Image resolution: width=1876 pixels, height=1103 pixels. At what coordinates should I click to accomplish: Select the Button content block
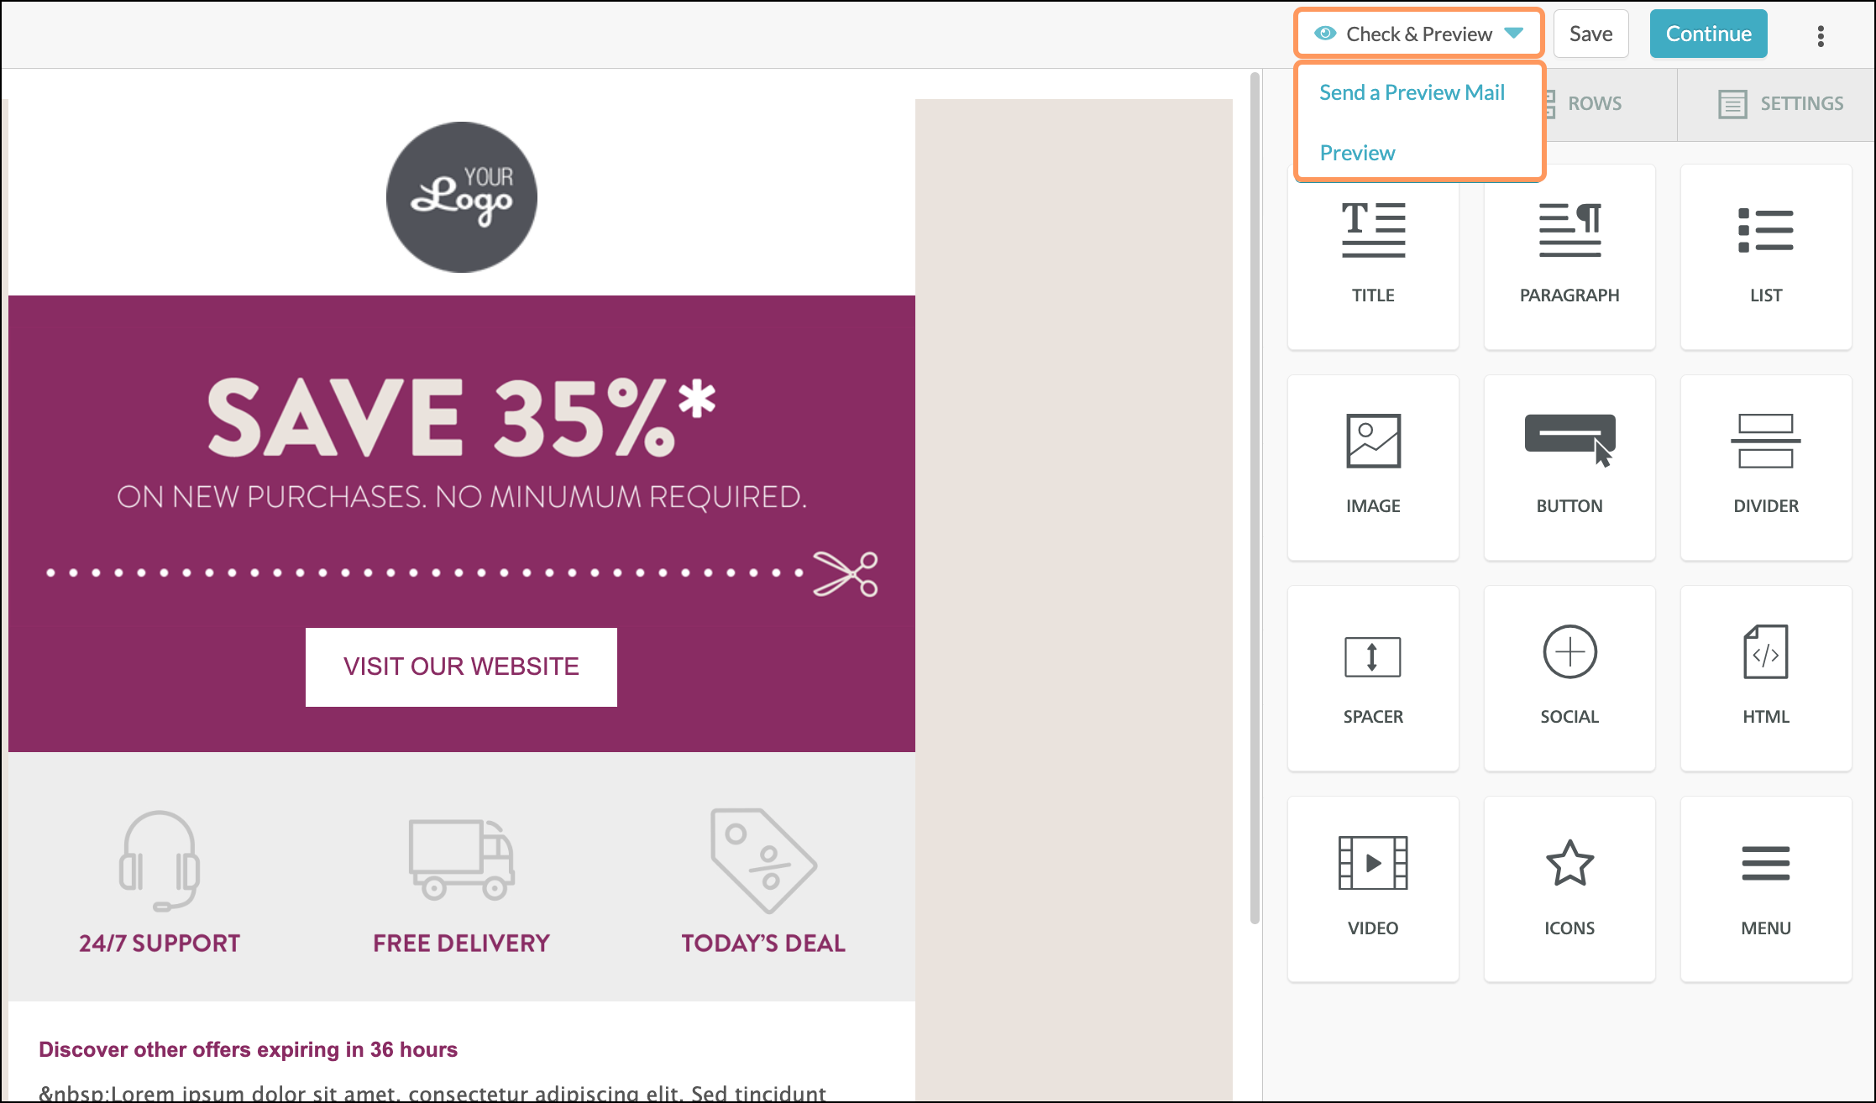coord(1569,467)
